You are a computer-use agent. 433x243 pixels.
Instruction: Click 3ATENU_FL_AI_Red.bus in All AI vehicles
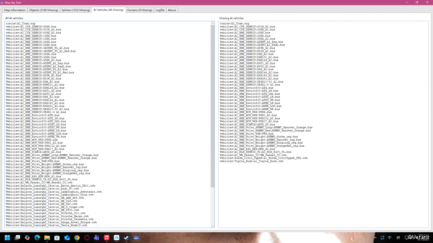click(x=41, y=51)
